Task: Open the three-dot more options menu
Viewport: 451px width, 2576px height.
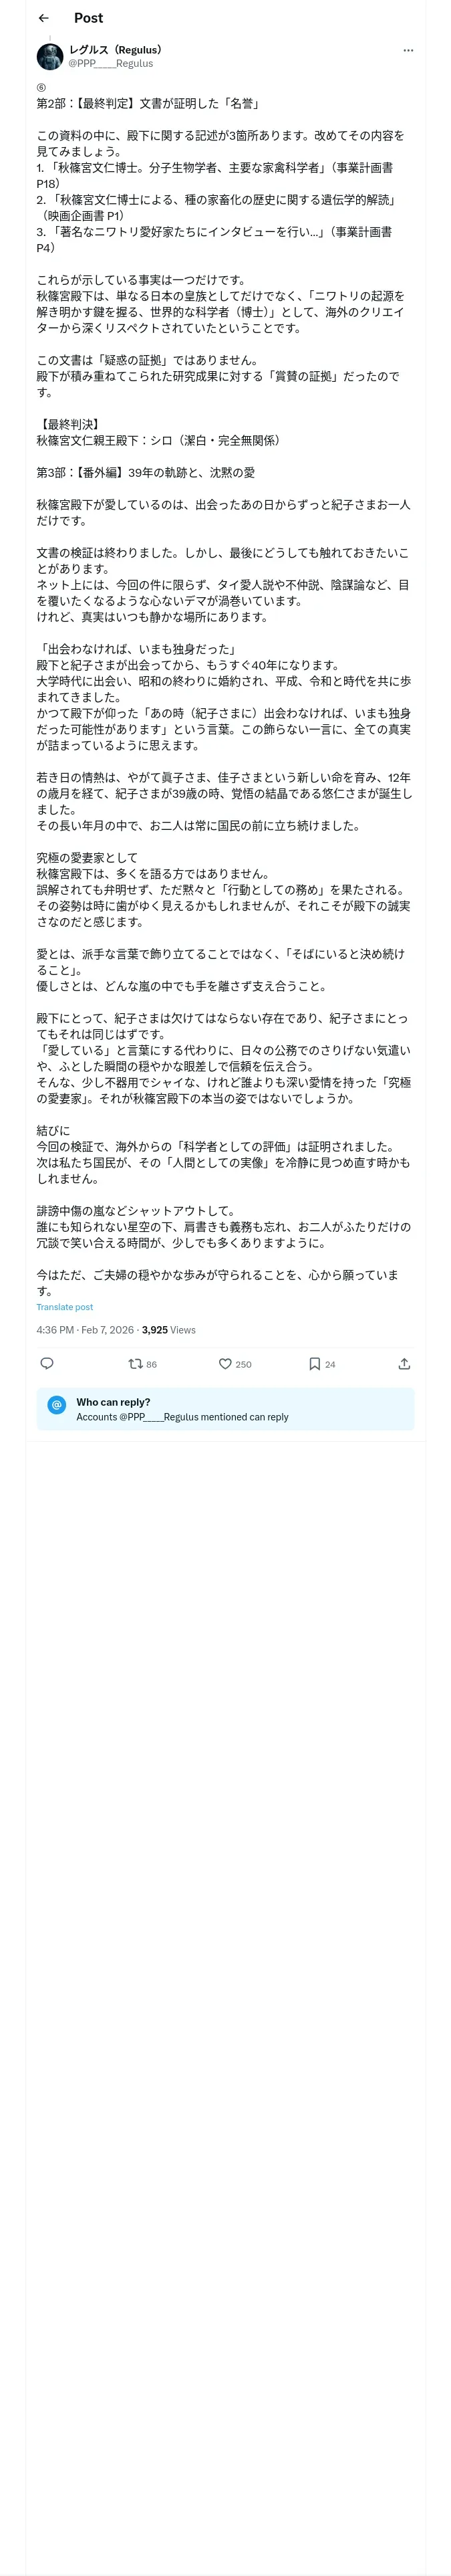Action: tap(407, 50)
